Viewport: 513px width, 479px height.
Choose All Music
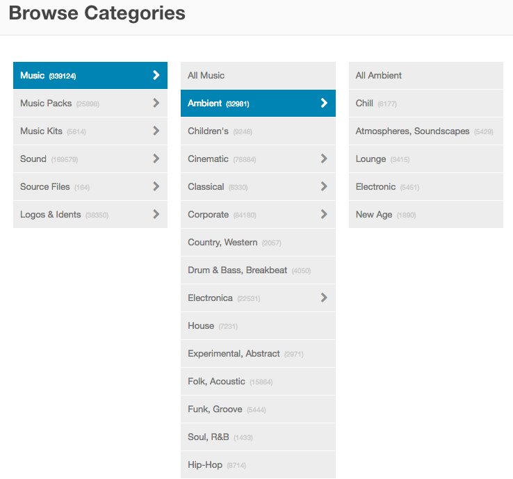click(x=258, y=75)
